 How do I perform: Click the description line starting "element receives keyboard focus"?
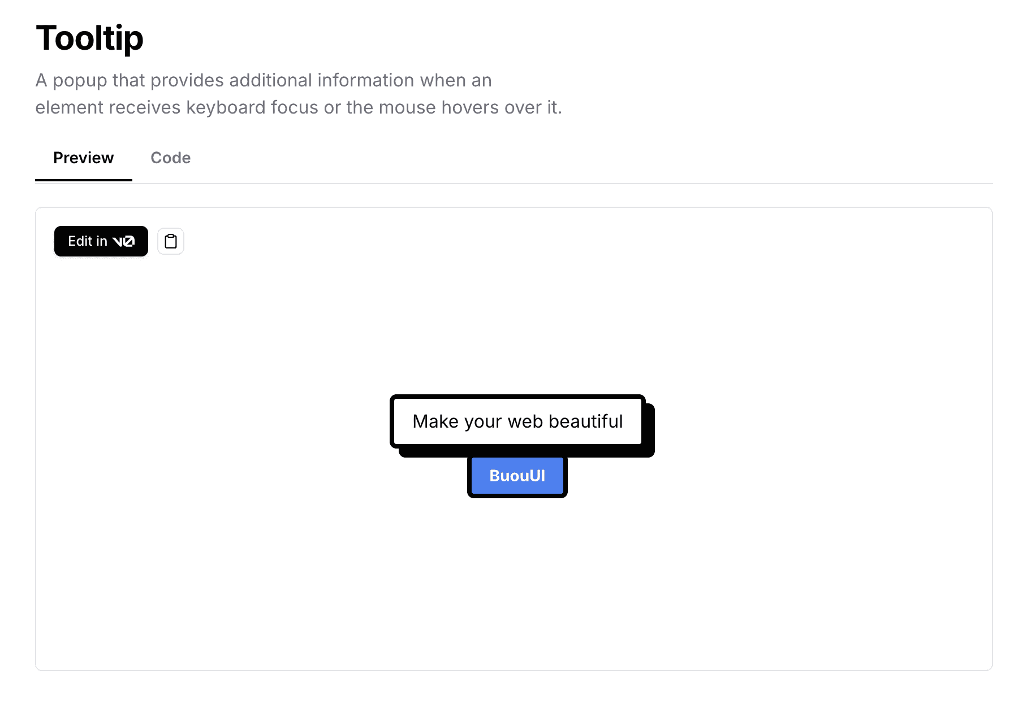pos(299,107)
